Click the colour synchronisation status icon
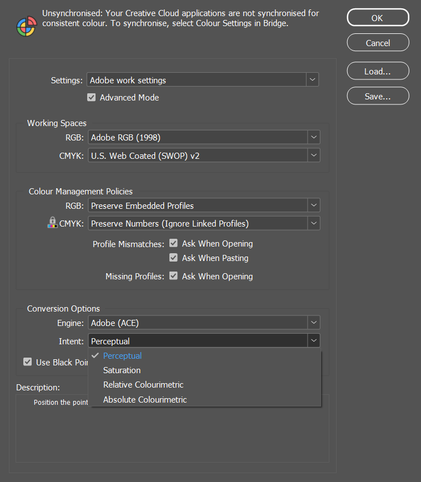 [x=27, y=26]
